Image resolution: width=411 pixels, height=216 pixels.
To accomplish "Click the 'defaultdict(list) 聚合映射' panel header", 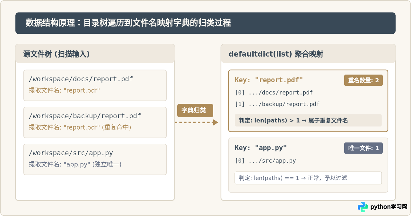I will pyautogui.click(x=308, y=54).
